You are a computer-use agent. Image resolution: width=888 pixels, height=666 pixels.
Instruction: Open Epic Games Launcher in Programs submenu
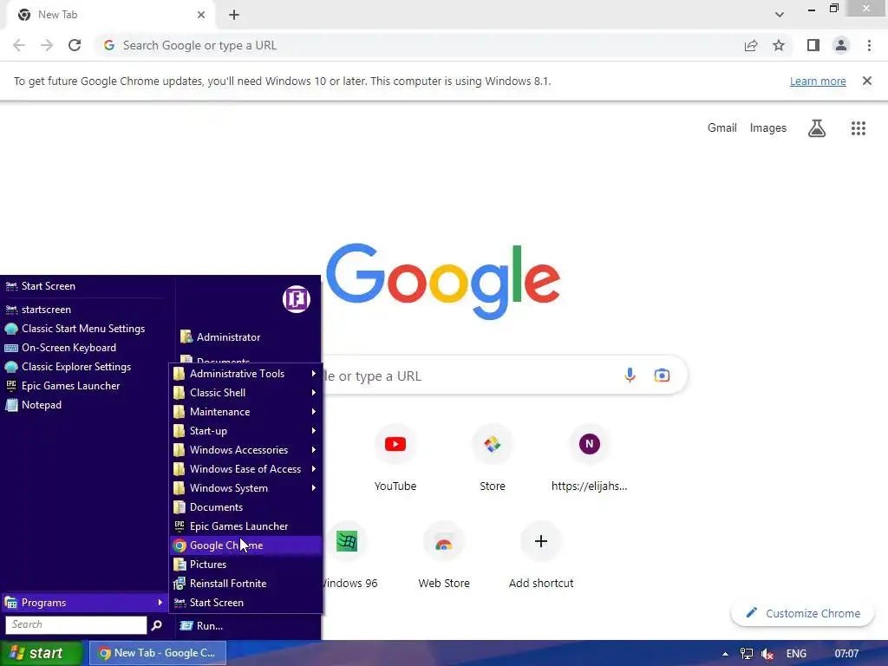(x=245, y=526)
